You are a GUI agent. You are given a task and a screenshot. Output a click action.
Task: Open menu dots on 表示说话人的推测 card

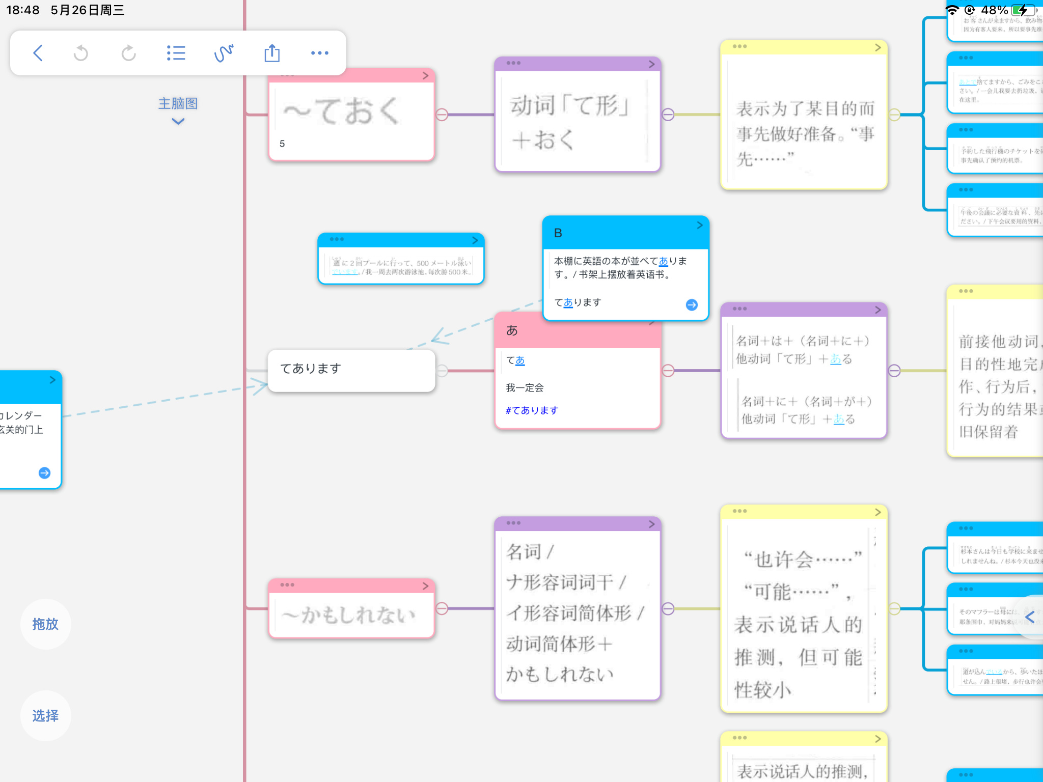(739, 738)
